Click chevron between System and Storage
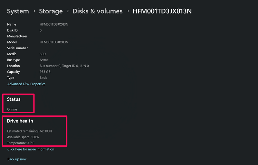 [x=34, y=12]
